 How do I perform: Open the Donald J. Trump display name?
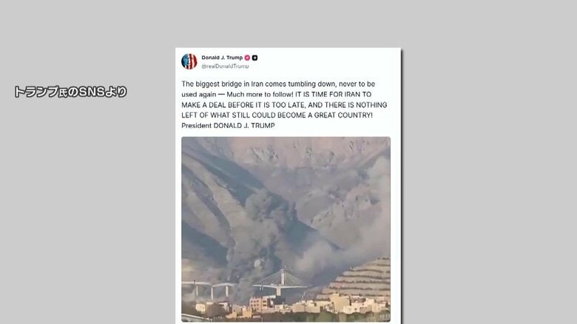click(x=222, y=58)
